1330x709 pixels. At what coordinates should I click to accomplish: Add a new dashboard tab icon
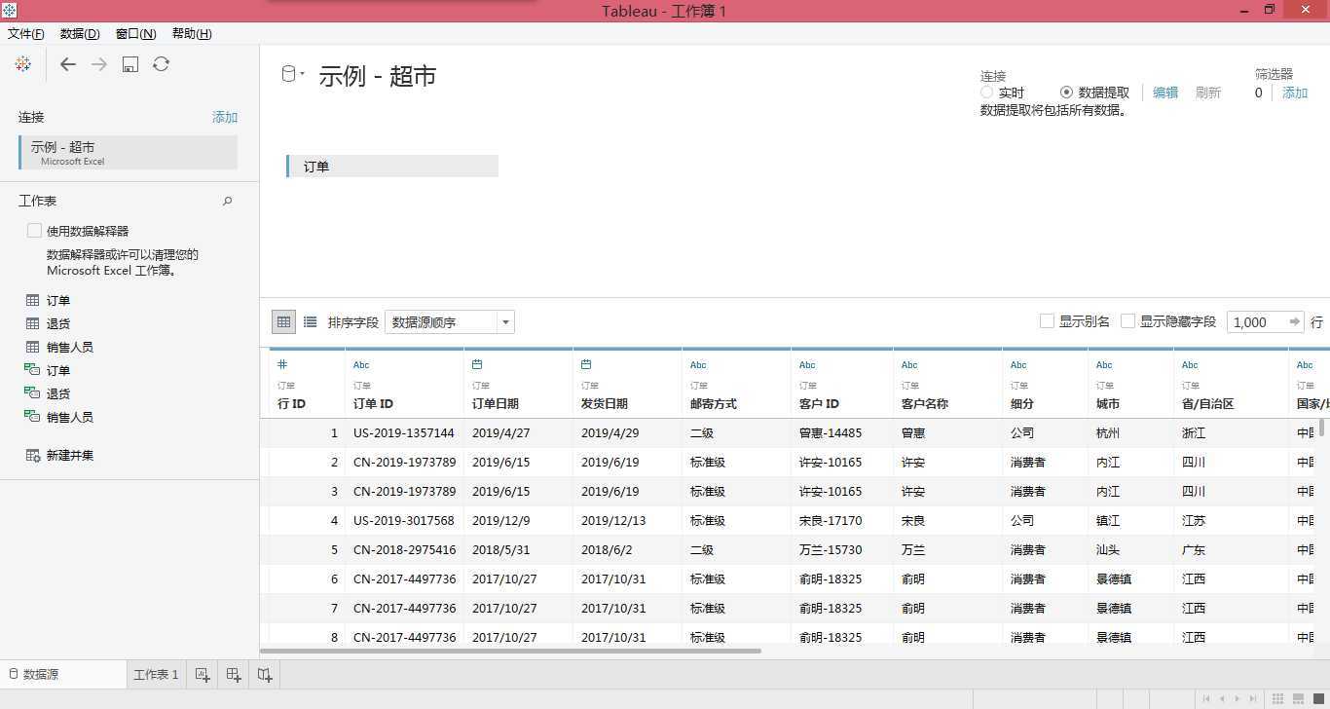234,674
